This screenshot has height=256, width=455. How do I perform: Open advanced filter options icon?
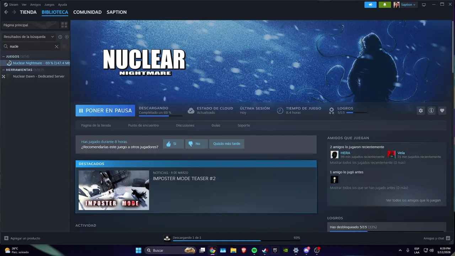pos(64,46)
